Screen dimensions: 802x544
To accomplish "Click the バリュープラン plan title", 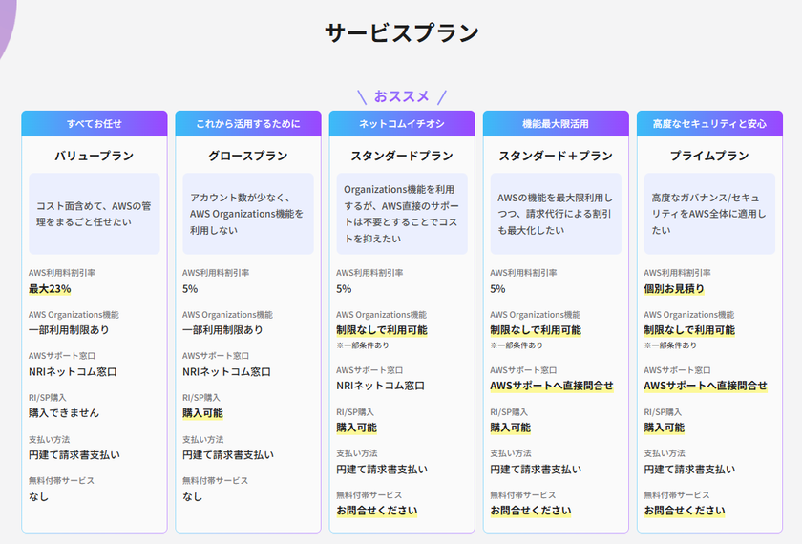I will [x=94, y=156].
